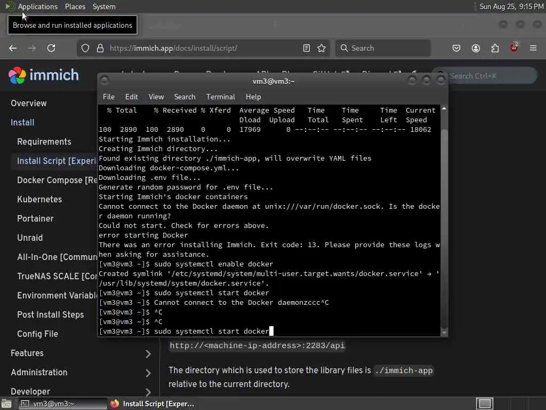
Task: Click the show desktop icon bottom-left
Action: 6,404
